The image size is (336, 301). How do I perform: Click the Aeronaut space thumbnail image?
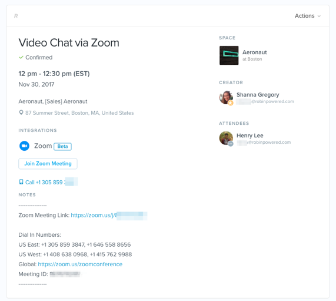tap(229, 55)
